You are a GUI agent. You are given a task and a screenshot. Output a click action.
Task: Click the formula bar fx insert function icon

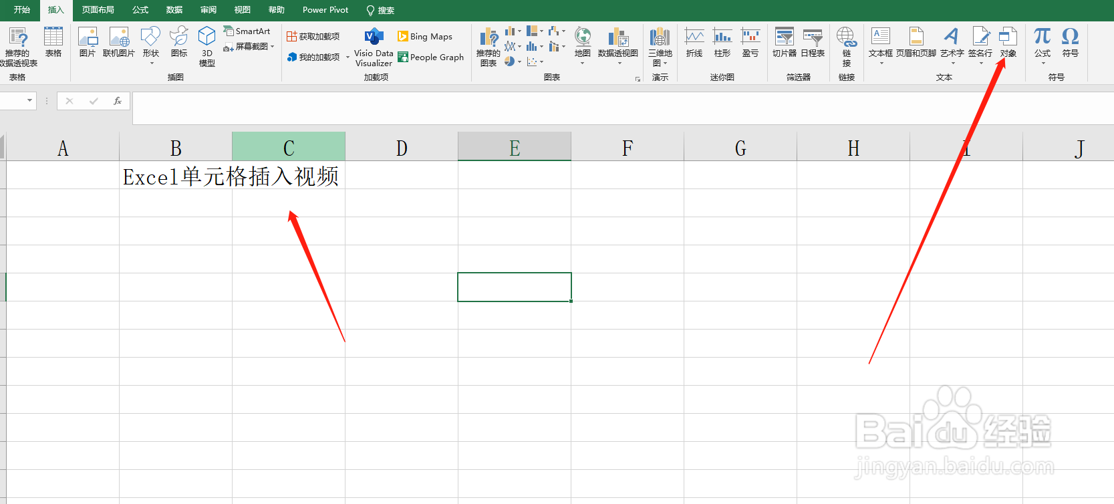(x=118, y=101)
